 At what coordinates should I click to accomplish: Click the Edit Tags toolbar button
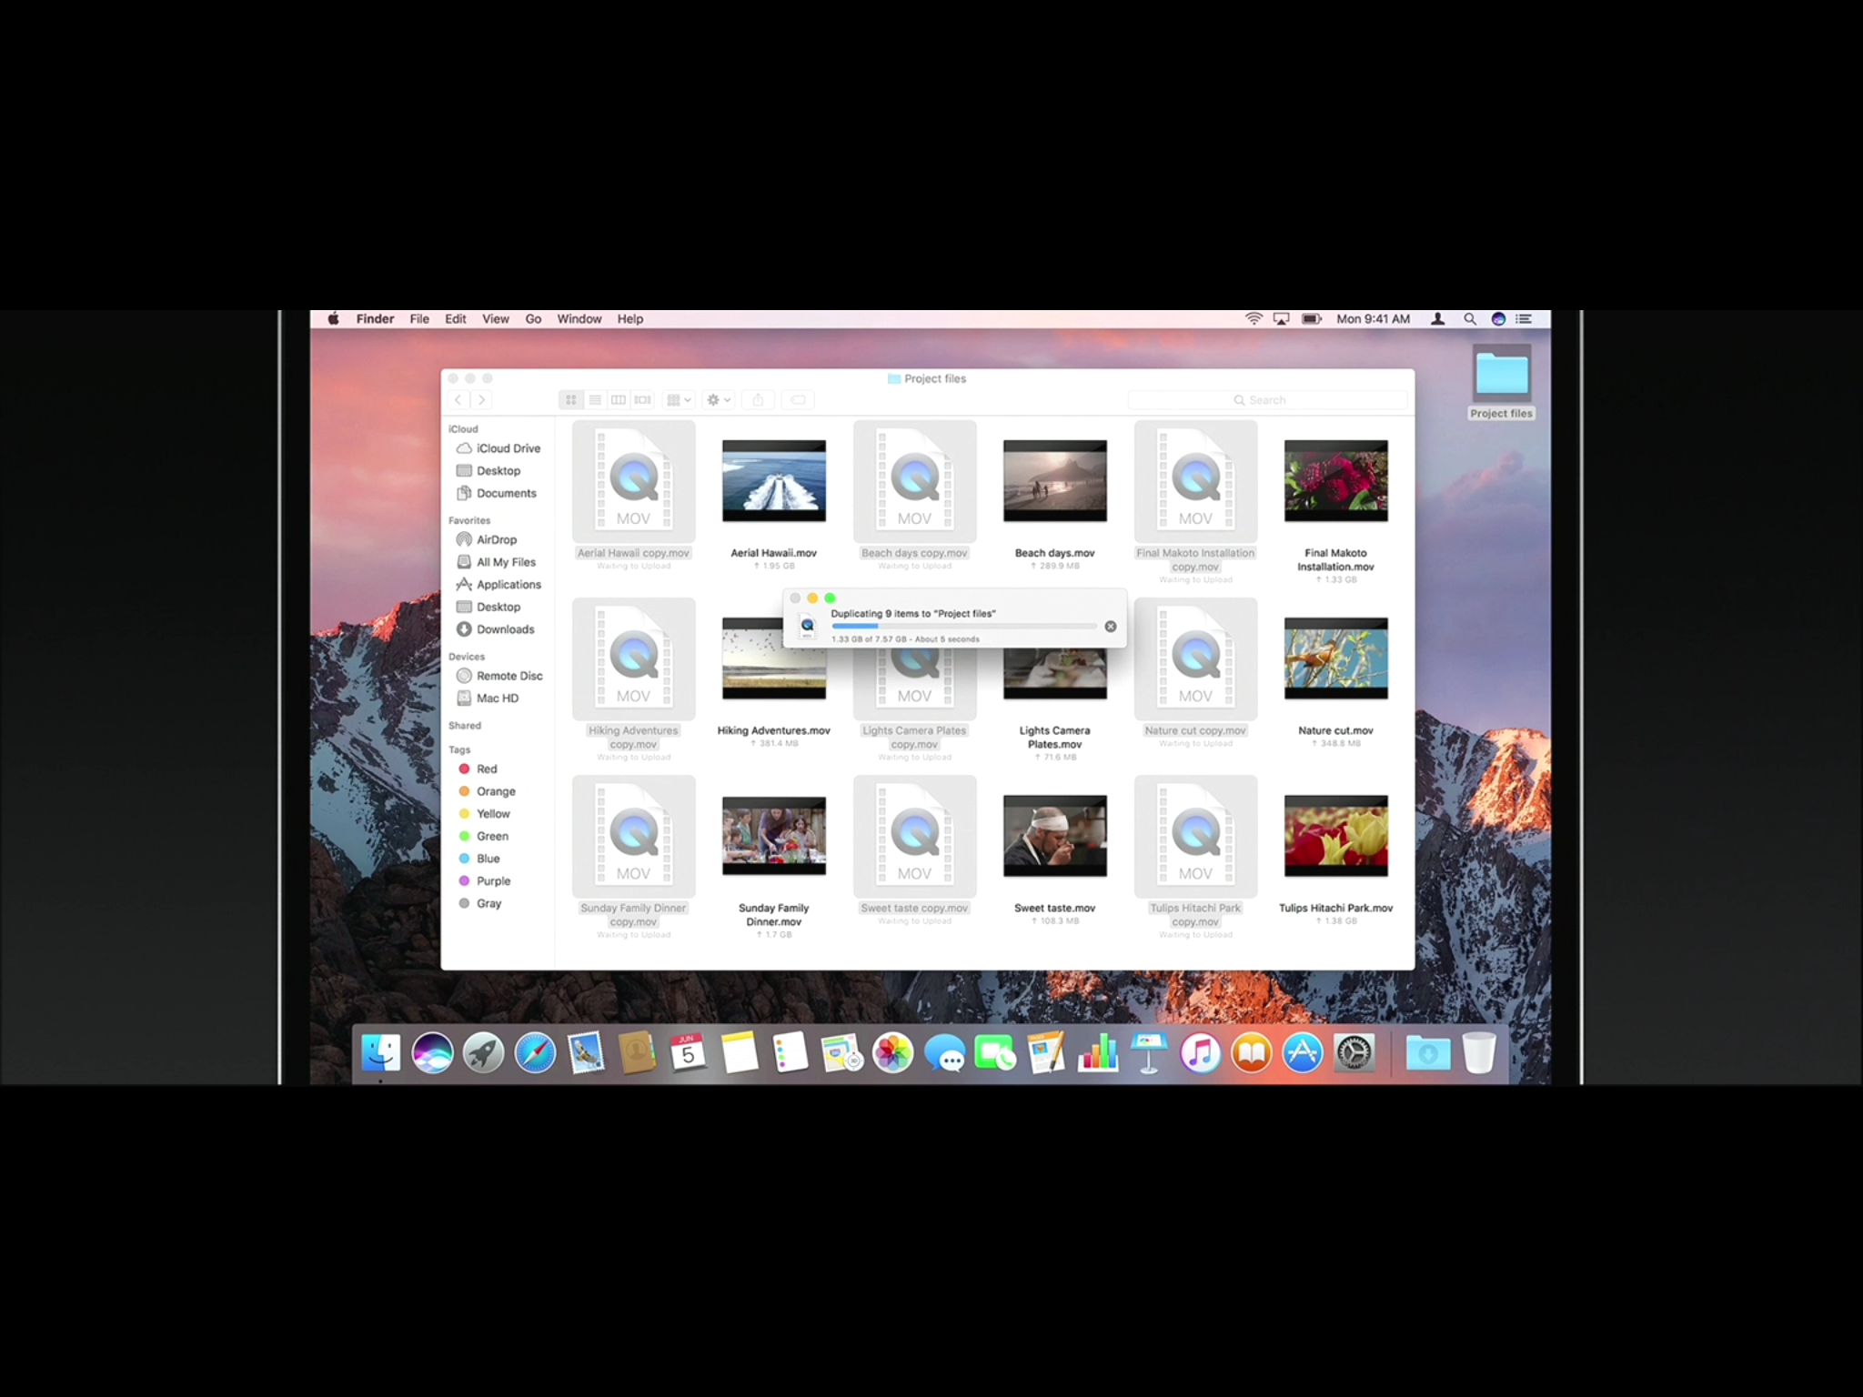pyautogui.click(x=798, y=400)
